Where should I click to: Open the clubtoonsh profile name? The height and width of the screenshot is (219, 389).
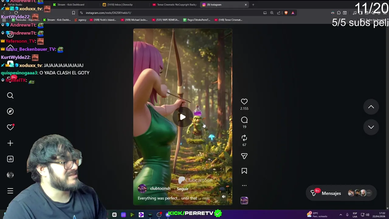click(x=160, y=189)
